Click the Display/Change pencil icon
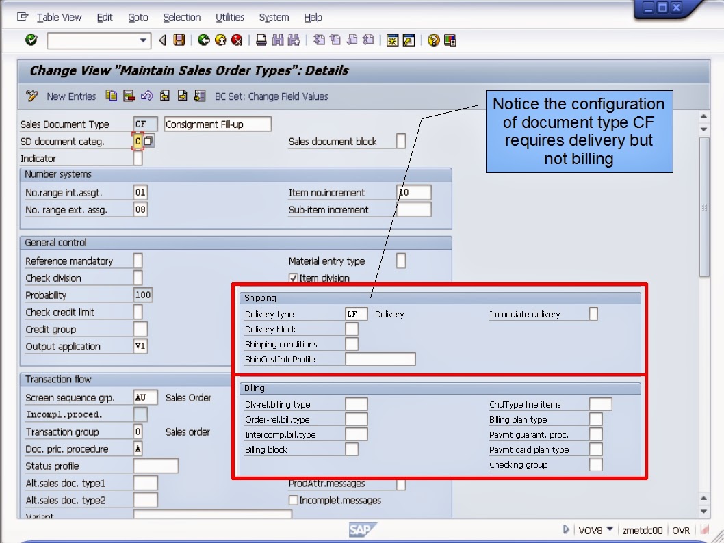Screen dimensions: 724x543 click(x=32, y=96)
